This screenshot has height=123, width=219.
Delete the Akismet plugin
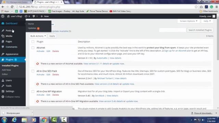click(55, 51)
